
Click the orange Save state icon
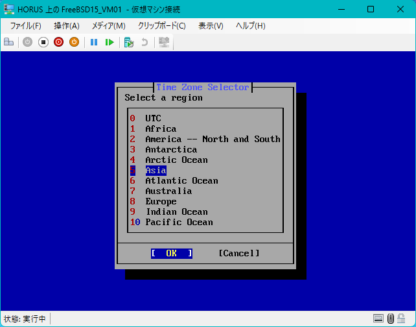(75, 42)
